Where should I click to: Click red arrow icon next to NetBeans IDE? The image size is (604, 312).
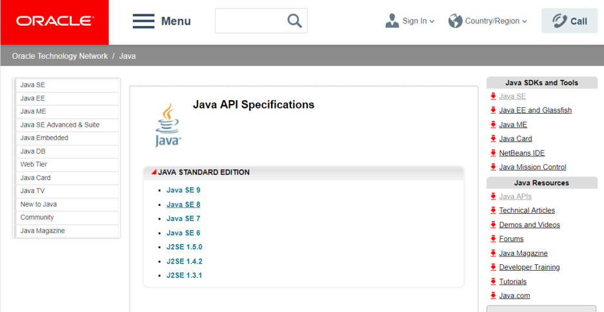(493, 152)
